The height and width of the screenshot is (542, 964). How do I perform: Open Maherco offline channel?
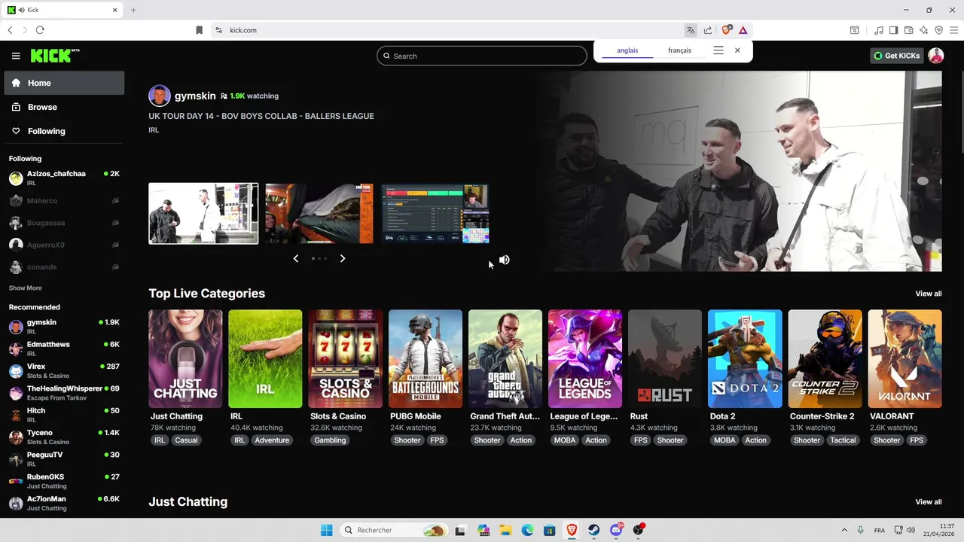(64, 201)
